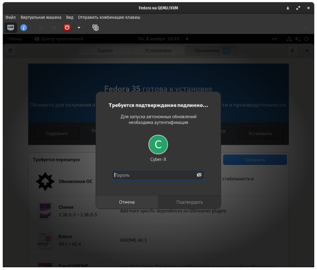This screenshot has height=270, width=317.
Task: Click the Cyber-X user avatar
Action: (158, 145)
